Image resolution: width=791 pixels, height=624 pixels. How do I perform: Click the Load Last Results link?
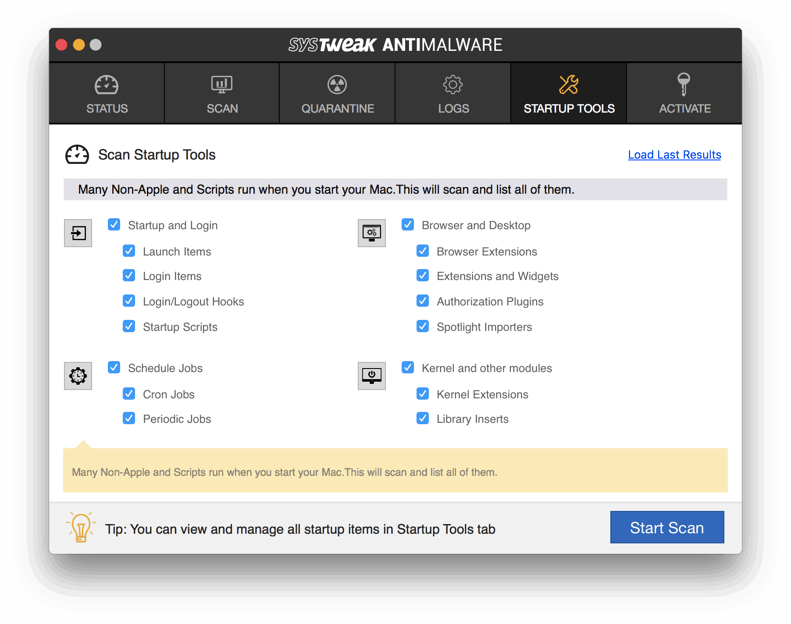674,155
